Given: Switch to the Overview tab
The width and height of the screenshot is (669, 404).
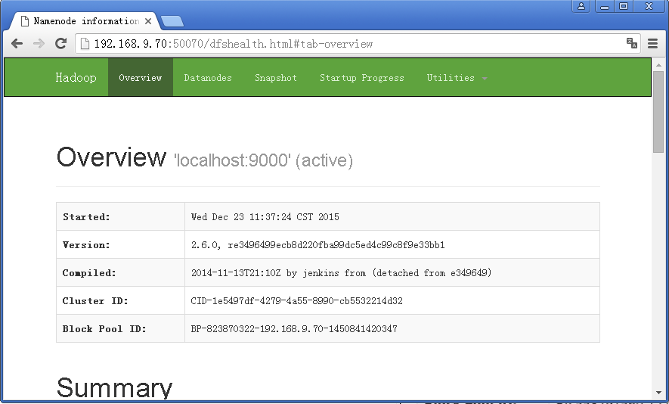Looking at the screenshot, I should (141, 77).
